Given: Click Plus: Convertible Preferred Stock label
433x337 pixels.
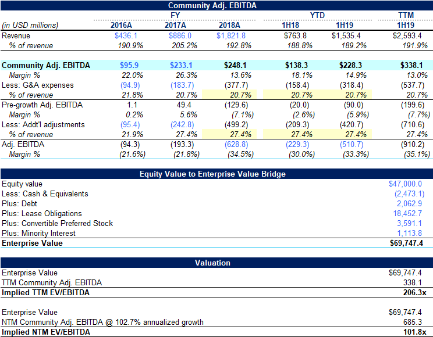Looking at the screenshot, I should coord(57,224).
